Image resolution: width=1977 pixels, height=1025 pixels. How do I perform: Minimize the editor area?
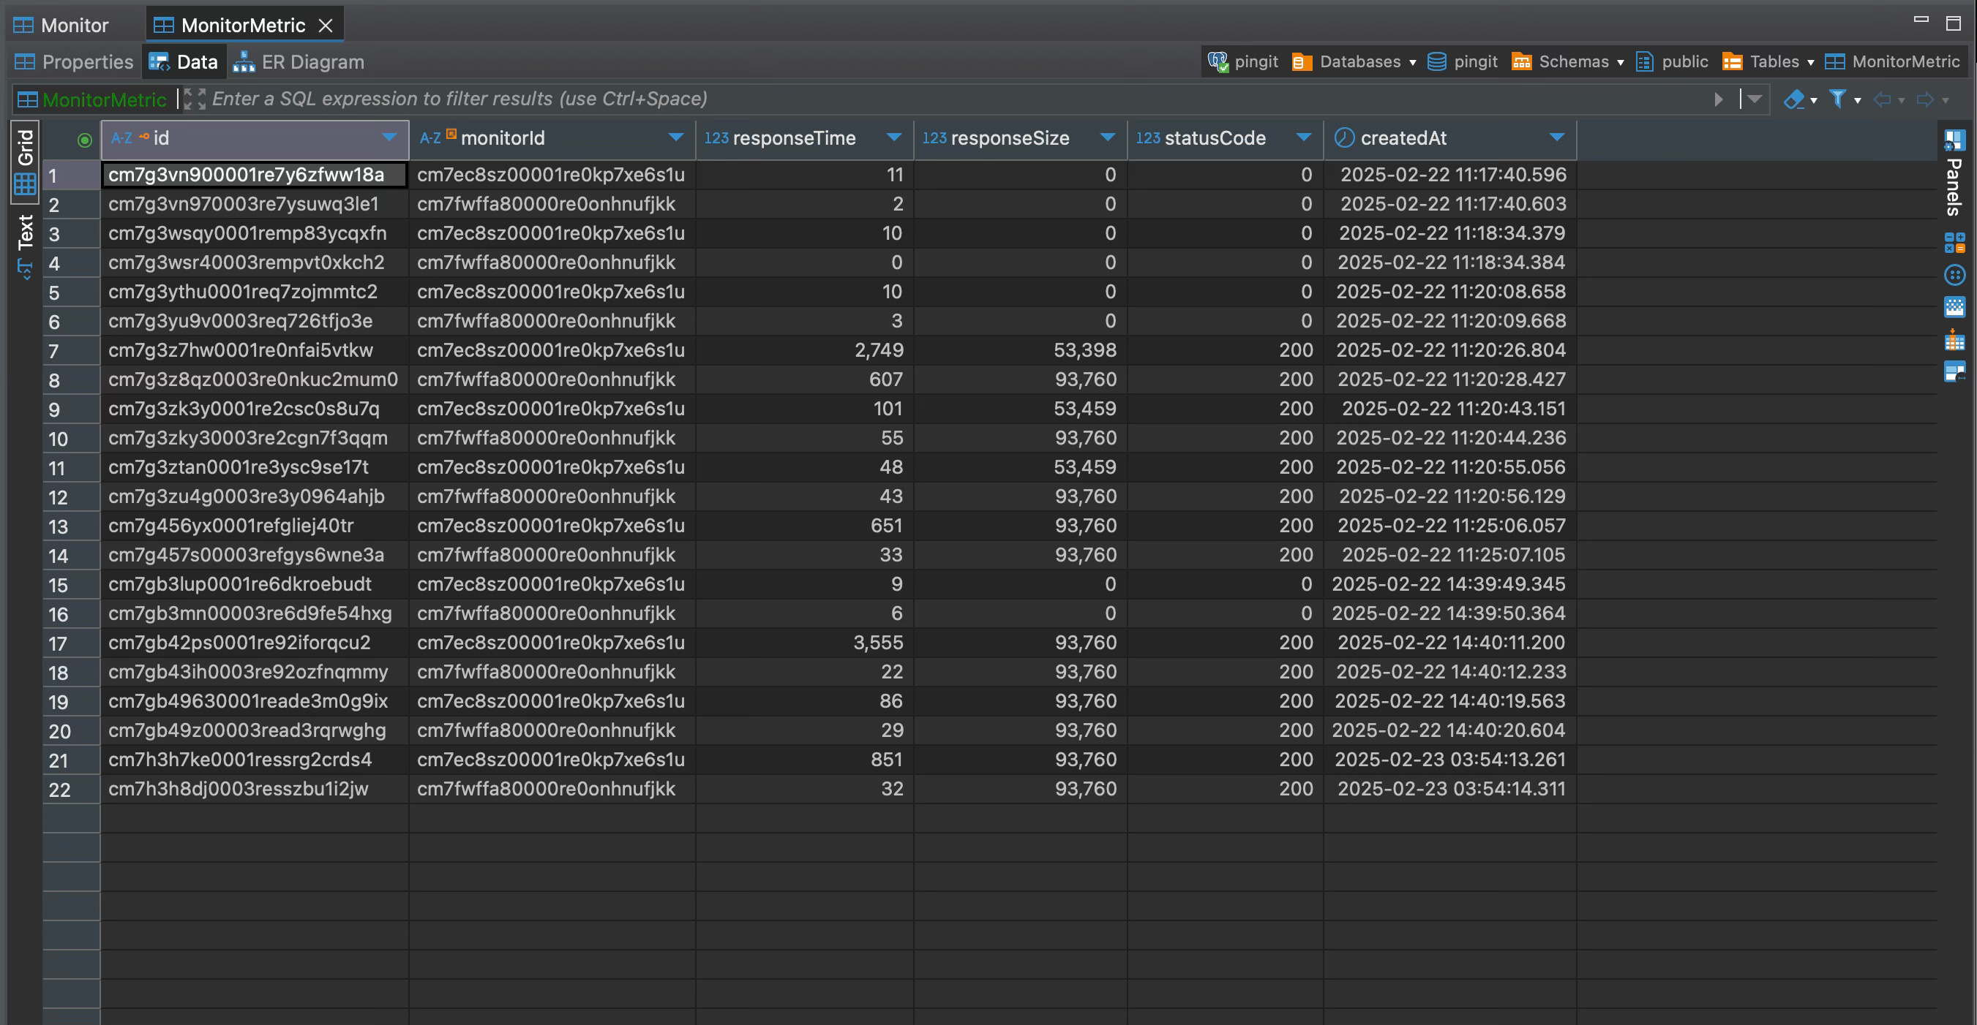(1921, 20)
